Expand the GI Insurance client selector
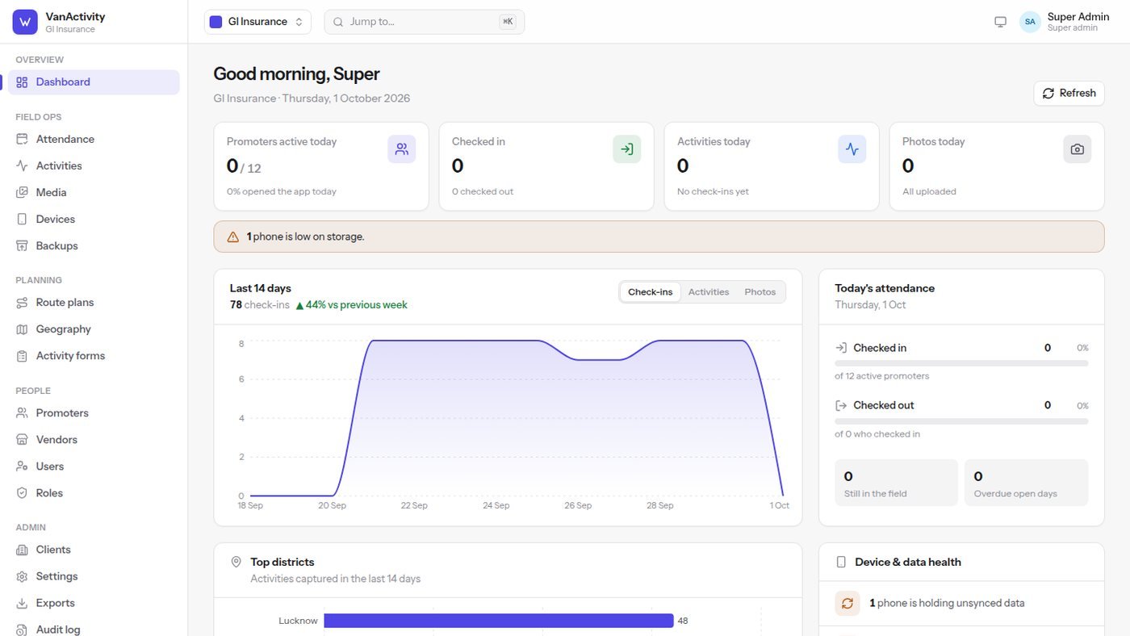This screenshot has height=636, width=1130. [257, 22]
